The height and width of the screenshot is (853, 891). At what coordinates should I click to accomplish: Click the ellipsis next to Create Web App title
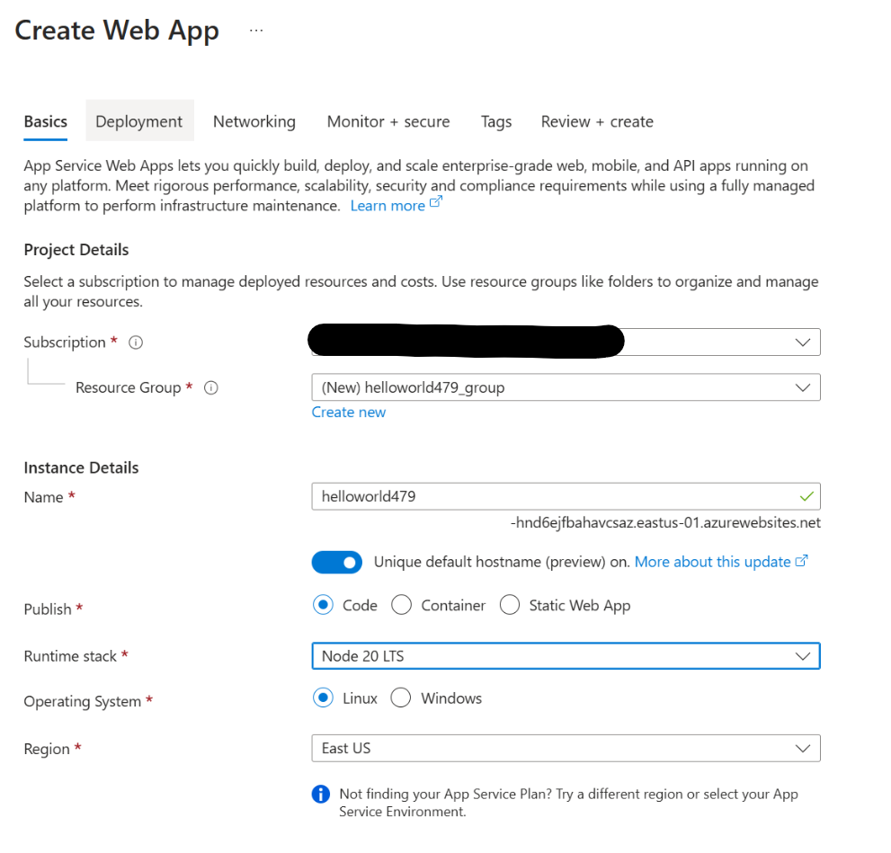tap(256, 29)
